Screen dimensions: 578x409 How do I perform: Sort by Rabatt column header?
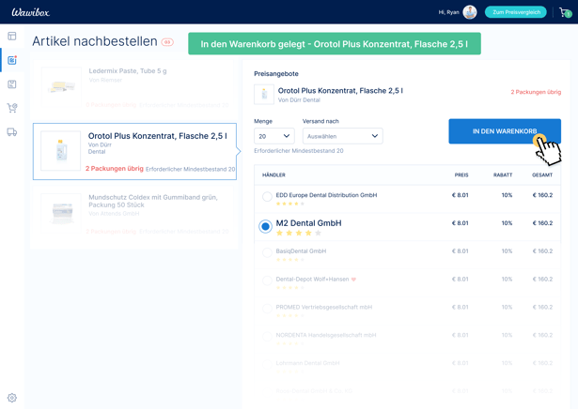tap(503, 175)
